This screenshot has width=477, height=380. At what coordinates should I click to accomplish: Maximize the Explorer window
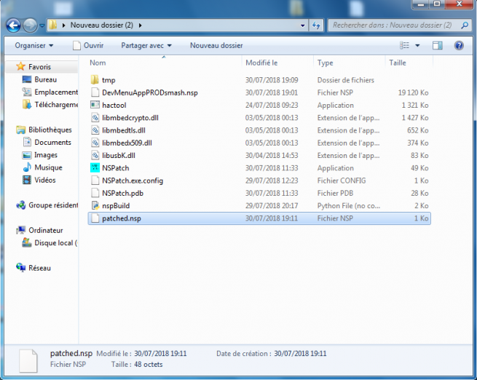(437, 4)
